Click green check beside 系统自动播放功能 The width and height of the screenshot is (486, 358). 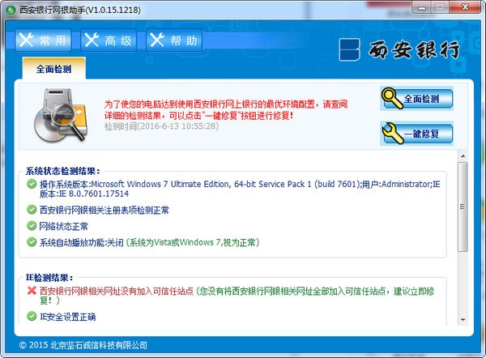pos(32,241)
